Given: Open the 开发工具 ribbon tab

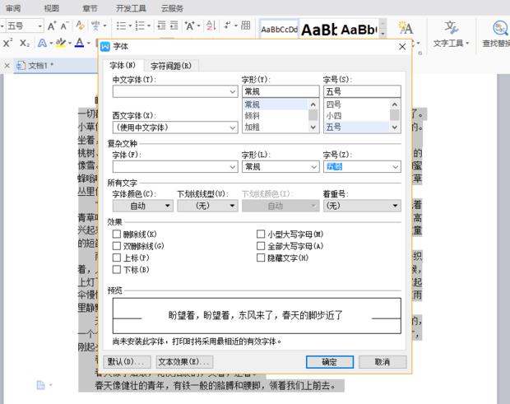Looking at the screenshot, I should pos(131,8).
